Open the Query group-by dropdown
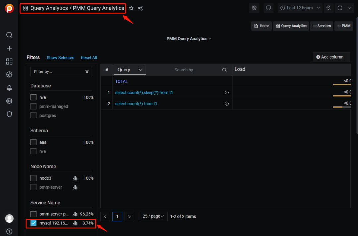The width and height of the screenshot is (358, 236). 130,70
